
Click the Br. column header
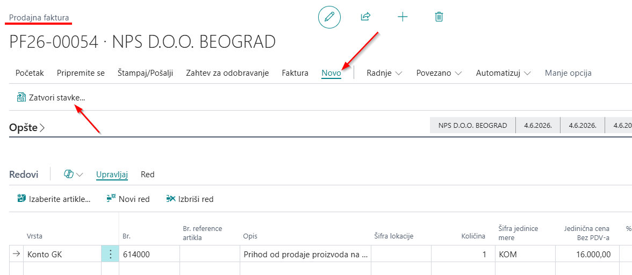click(126, 236)
